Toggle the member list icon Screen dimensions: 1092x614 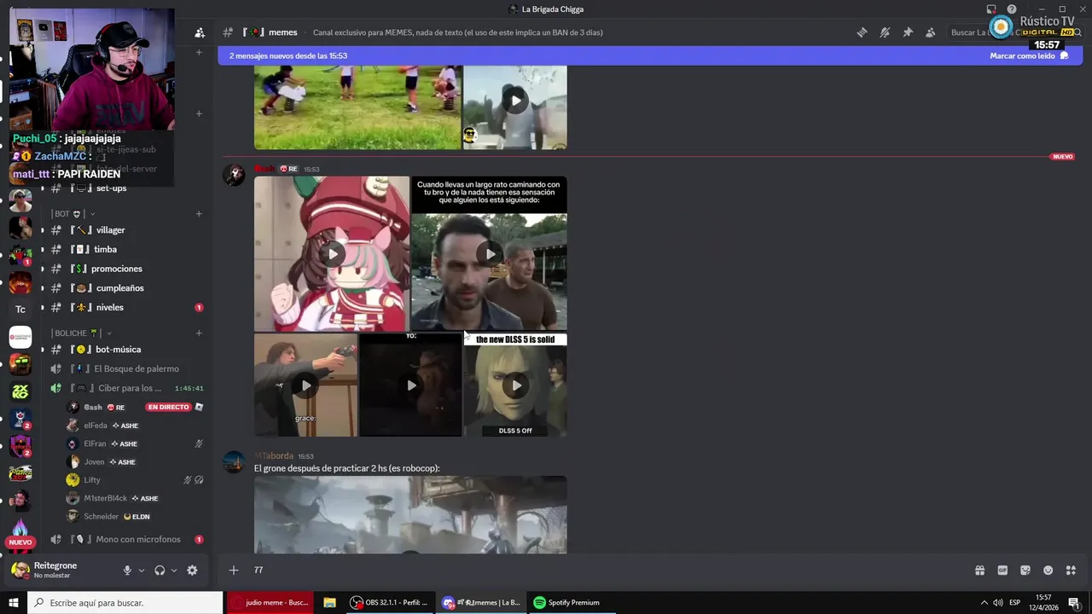pyautogui.click(x=931, y=32)
